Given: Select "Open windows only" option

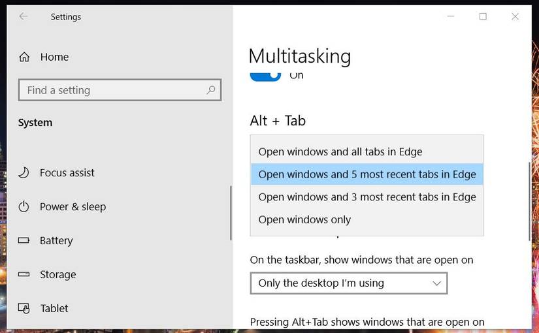Looking at the screenshot, I should click(304, 220).
